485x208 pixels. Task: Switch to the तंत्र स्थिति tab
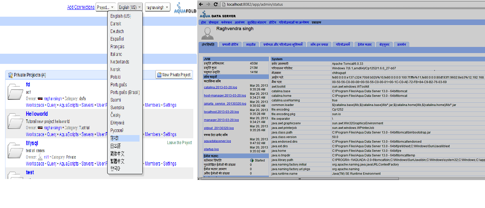pyautogui.click(x=208, y=44)
